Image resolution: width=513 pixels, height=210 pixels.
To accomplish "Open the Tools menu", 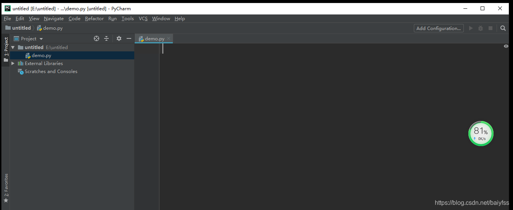I will coord(128,18).
